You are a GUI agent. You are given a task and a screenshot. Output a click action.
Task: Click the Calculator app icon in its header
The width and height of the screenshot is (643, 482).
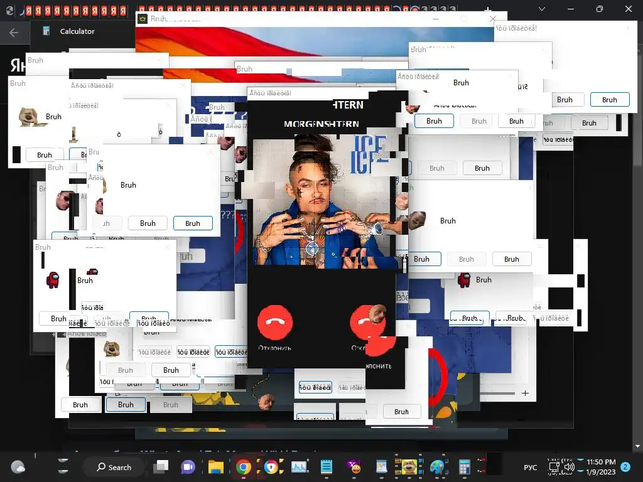click(x=46, y=31)
